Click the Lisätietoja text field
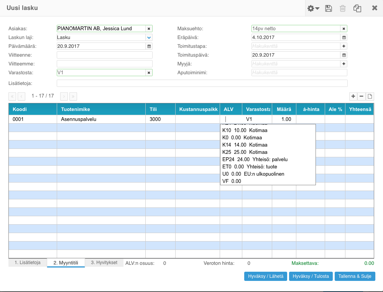The height and width of the screenshot is (292, 383). 202,83
